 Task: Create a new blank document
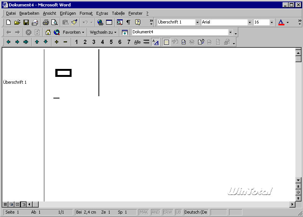coord(8,22)
